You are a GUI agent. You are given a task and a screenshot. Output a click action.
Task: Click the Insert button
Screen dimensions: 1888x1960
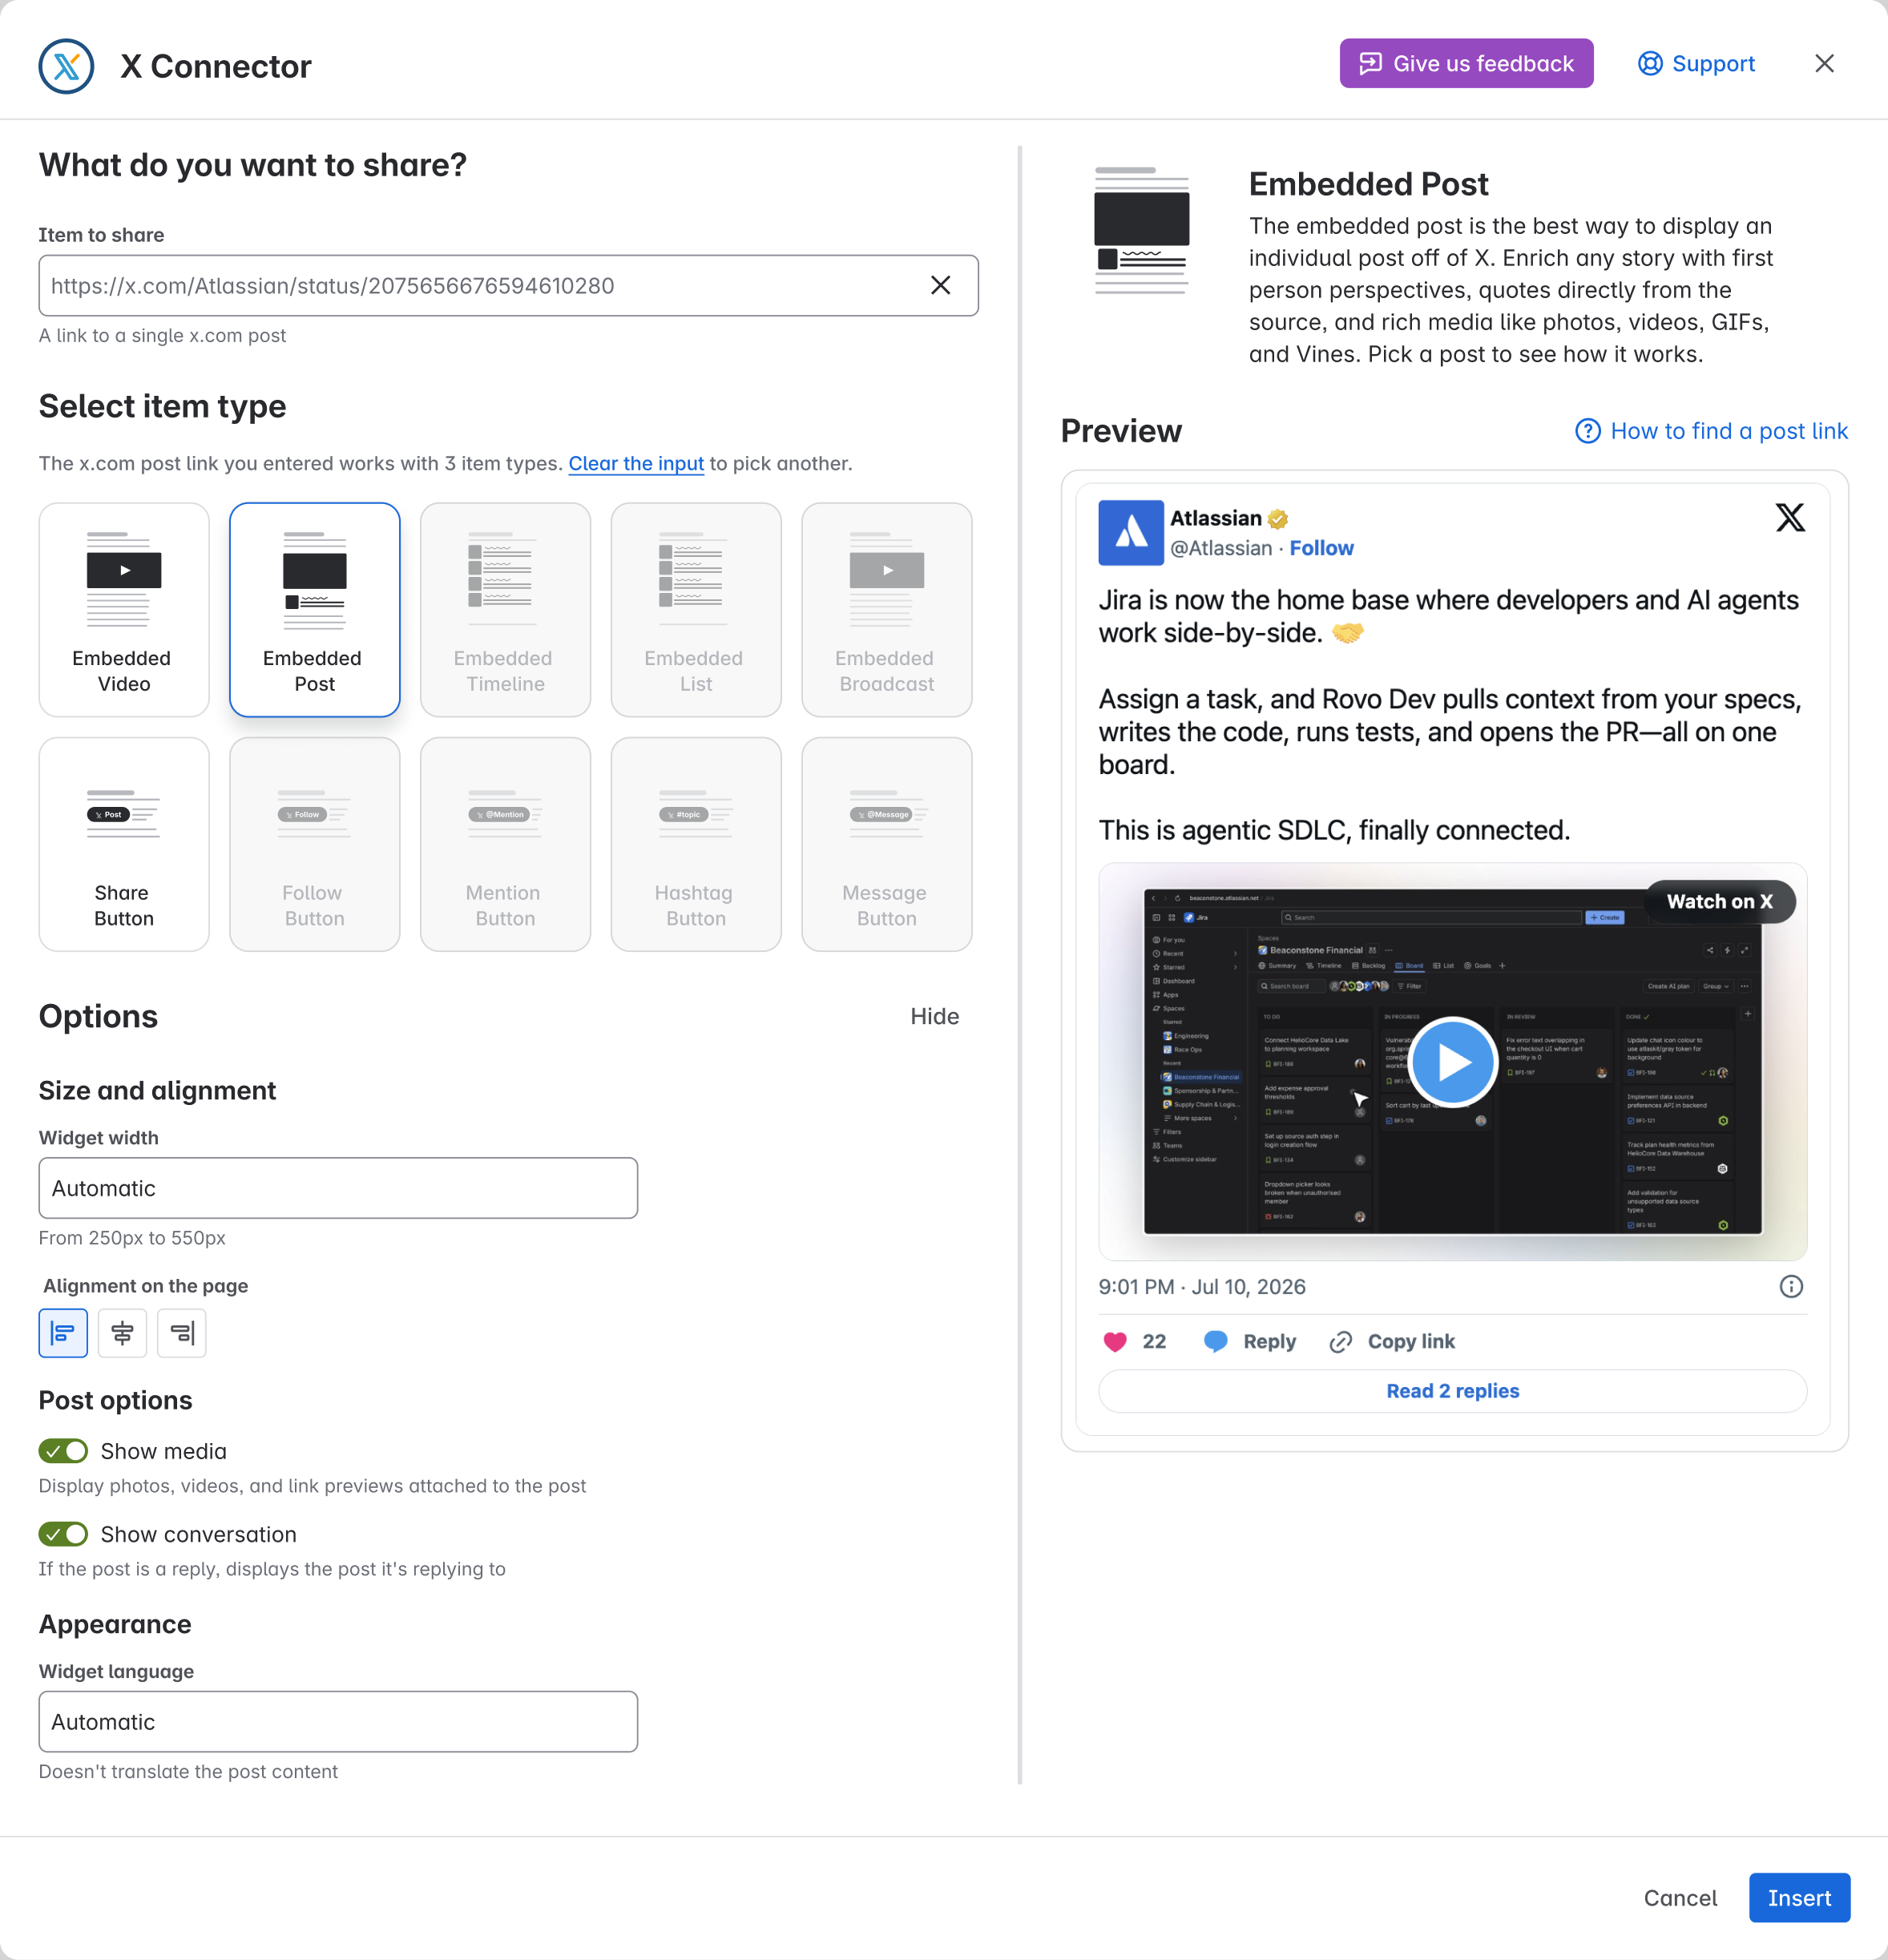coord(1799,1897)
